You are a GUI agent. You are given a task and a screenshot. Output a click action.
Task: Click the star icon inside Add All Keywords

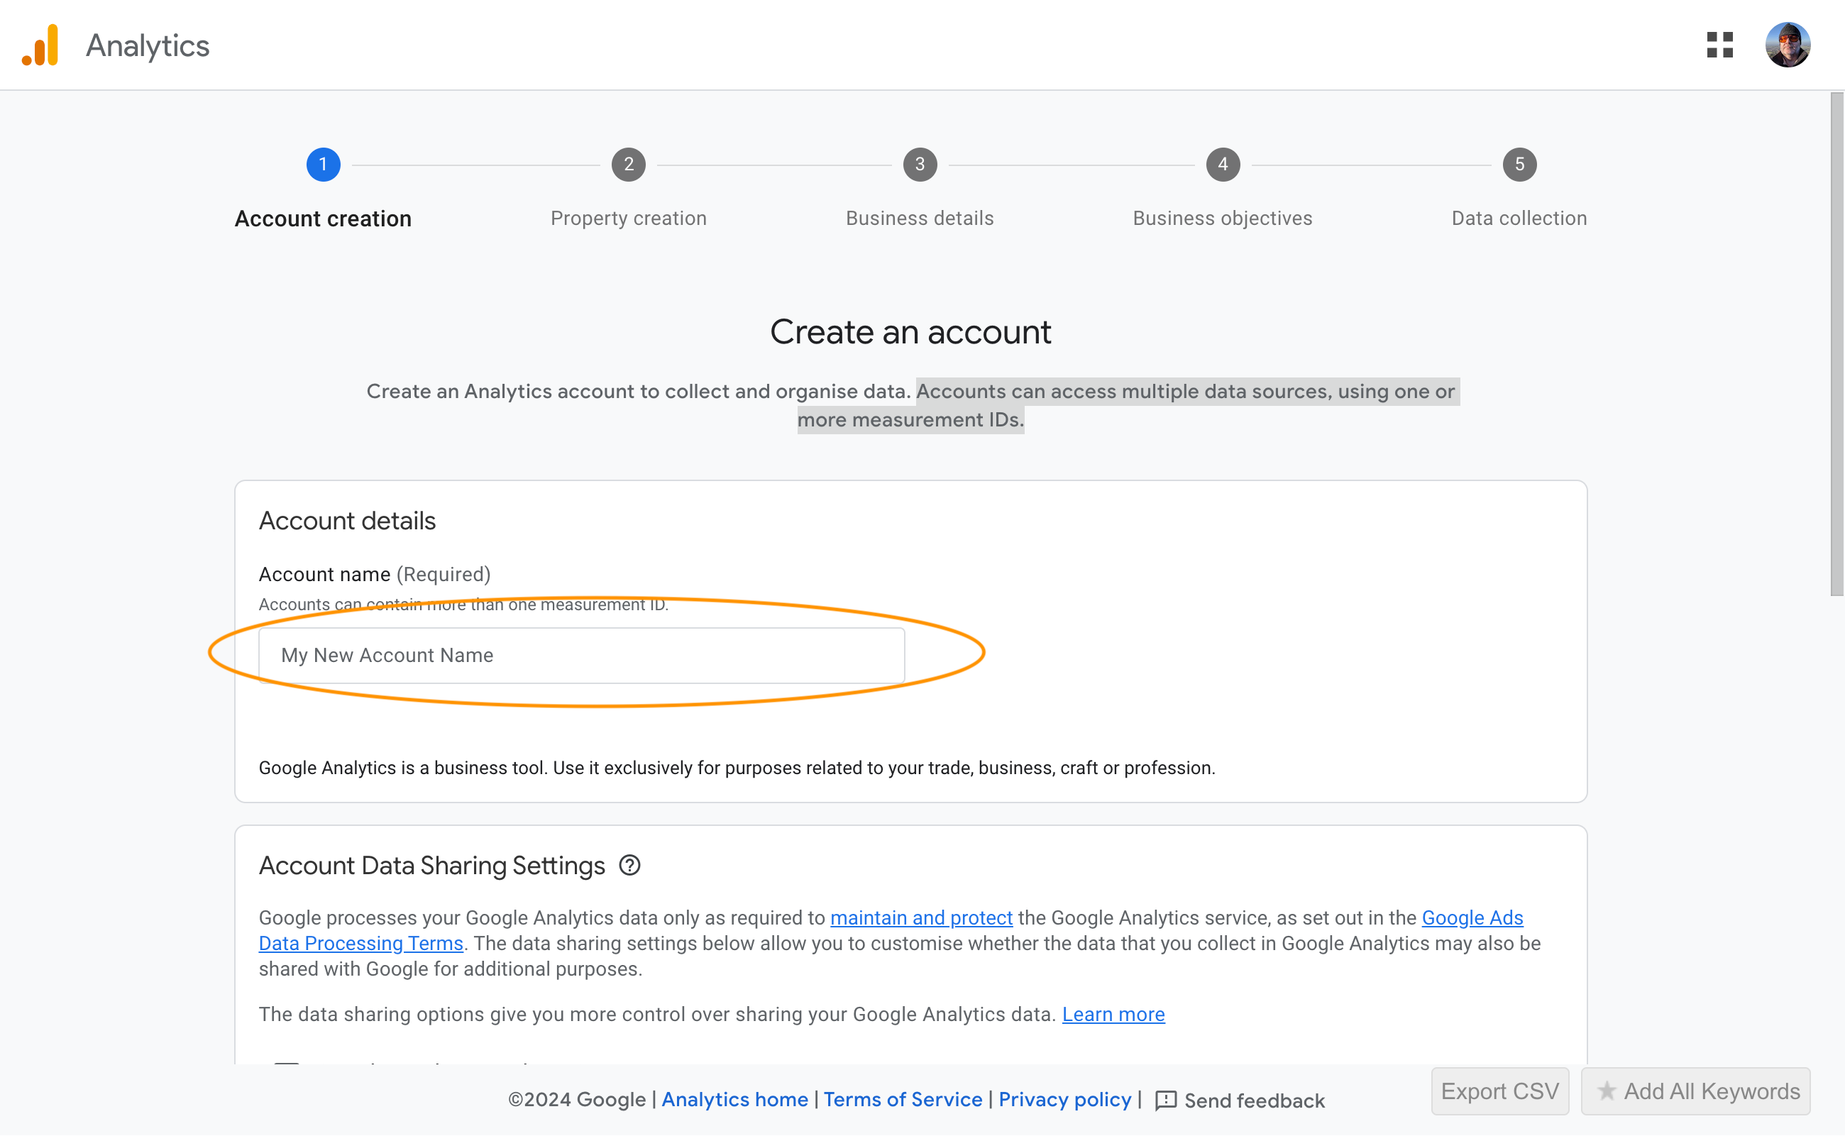1607,1091
